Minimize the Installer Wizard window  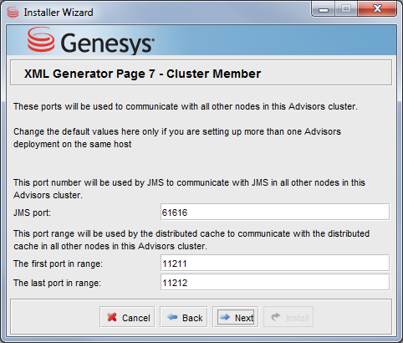point(324,9)
